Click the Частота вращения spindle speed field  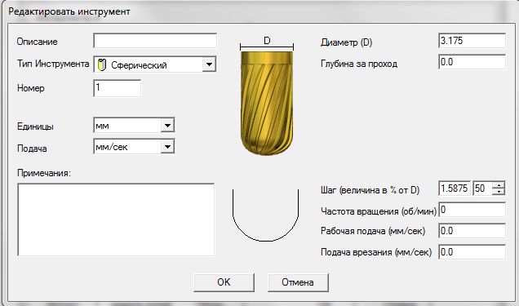[472, 210]
